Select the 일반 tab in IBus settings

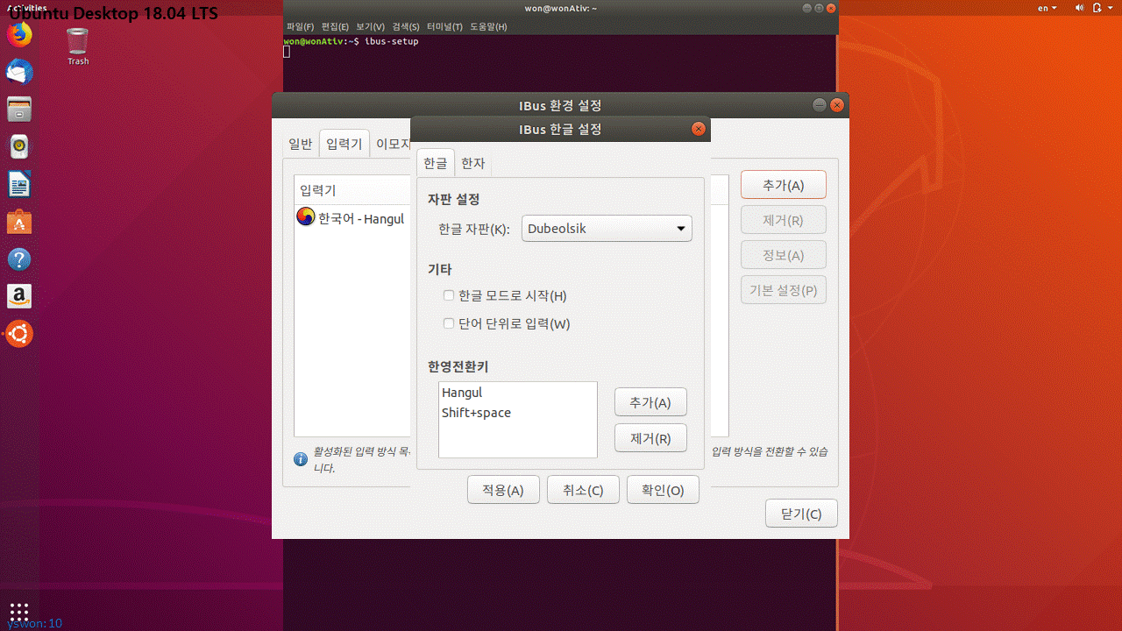coord(300,143)
